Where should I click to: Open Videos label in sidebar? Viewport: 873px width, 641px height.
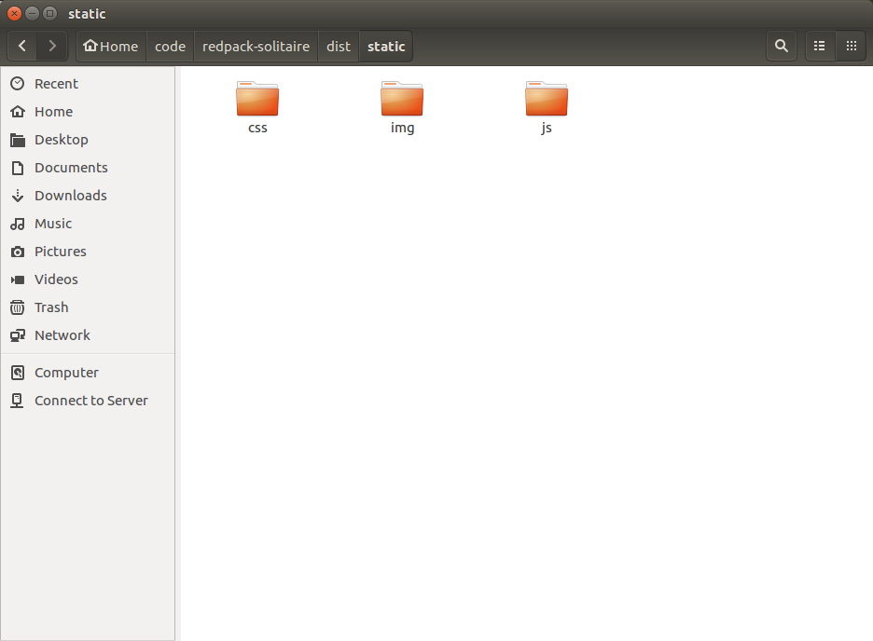pyautogui.click(x=56, y=280)
